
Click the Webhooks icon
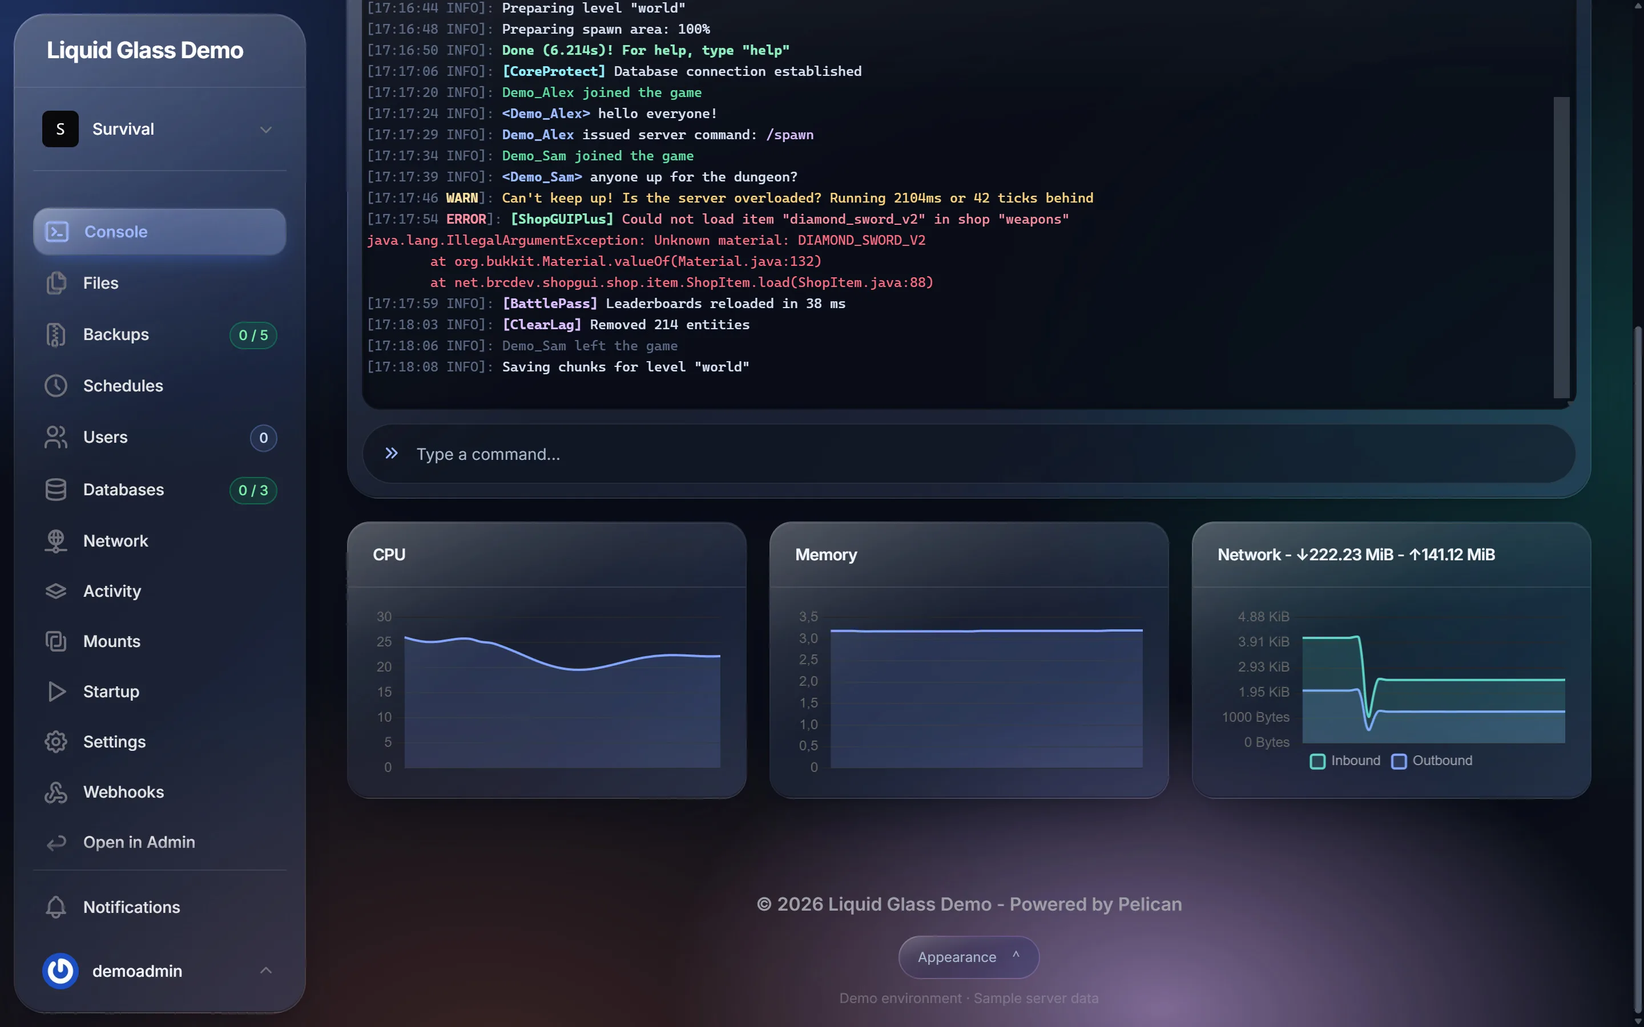(x=56, y=792)
